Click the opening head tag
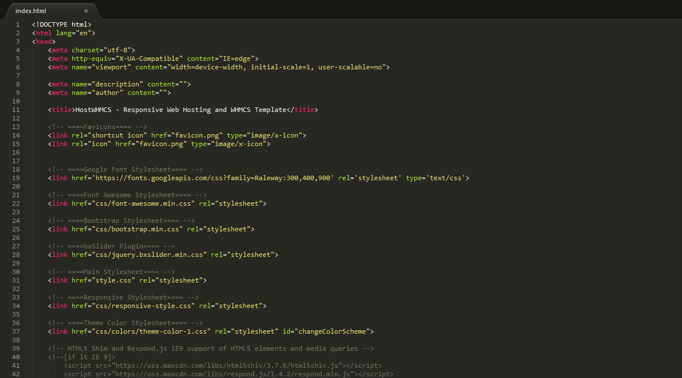This screenshot has height=378, width=682. [x=44, y=41]
